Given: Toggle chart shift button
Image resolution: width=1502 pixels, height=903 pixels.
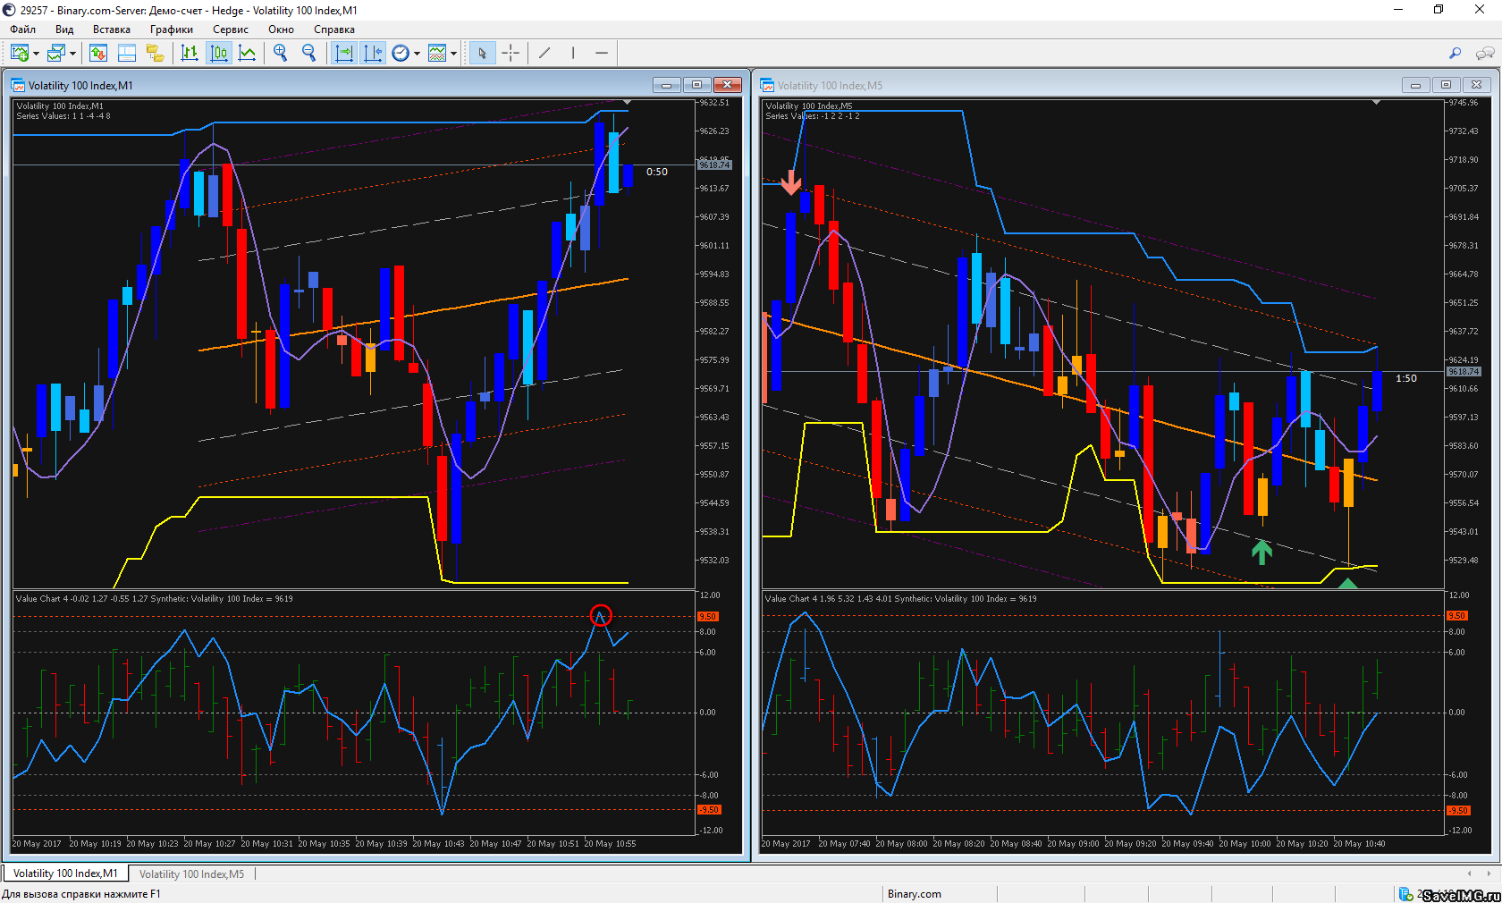Looking at the screenshot, I should click(x=373, y=54).
